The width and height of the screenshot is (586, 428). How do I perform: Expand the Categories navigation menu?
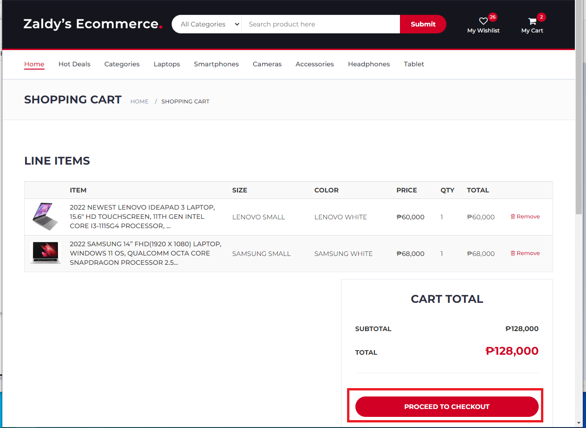(122, 64)
